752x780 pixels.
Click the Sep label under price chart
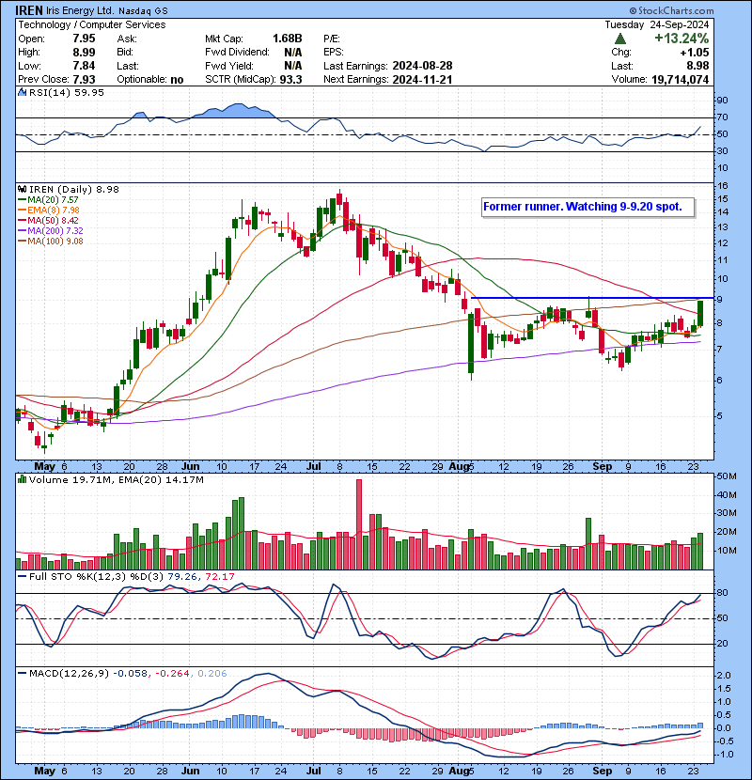(x=603, y=467)
